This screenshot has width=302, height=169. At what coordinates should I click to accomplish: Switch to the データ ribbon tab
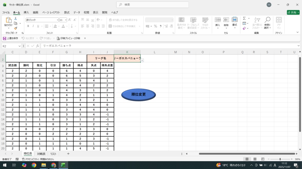77,12
